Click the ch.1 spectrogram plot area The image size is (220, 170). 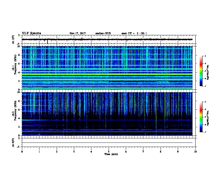click(107, 68)
